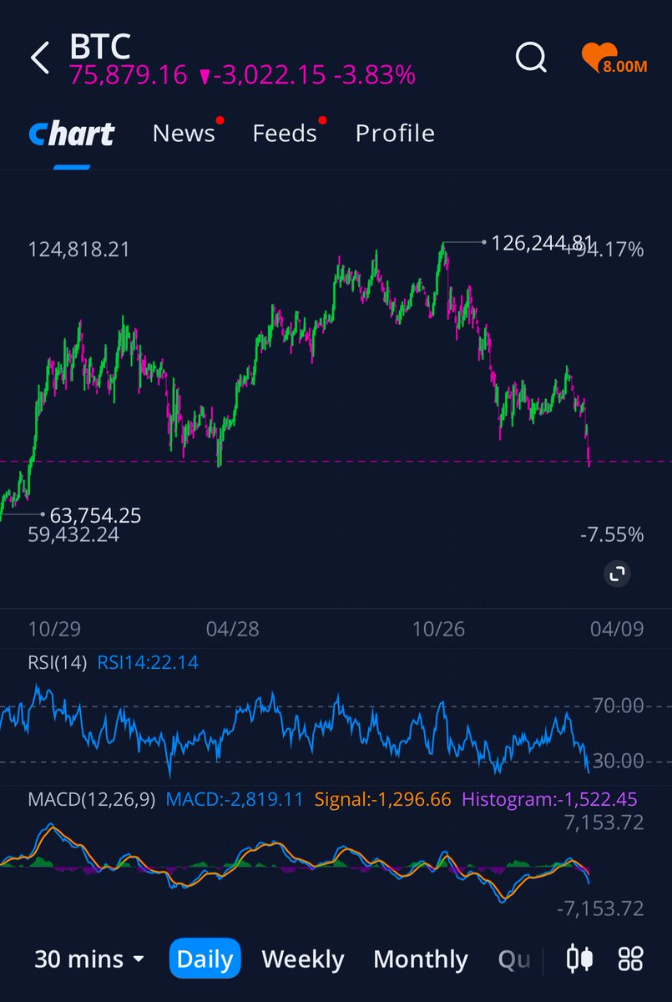Screen dimensions: 672x1002
Task: Select the partially visible Qu timeframe
Action: pos(513,959)
